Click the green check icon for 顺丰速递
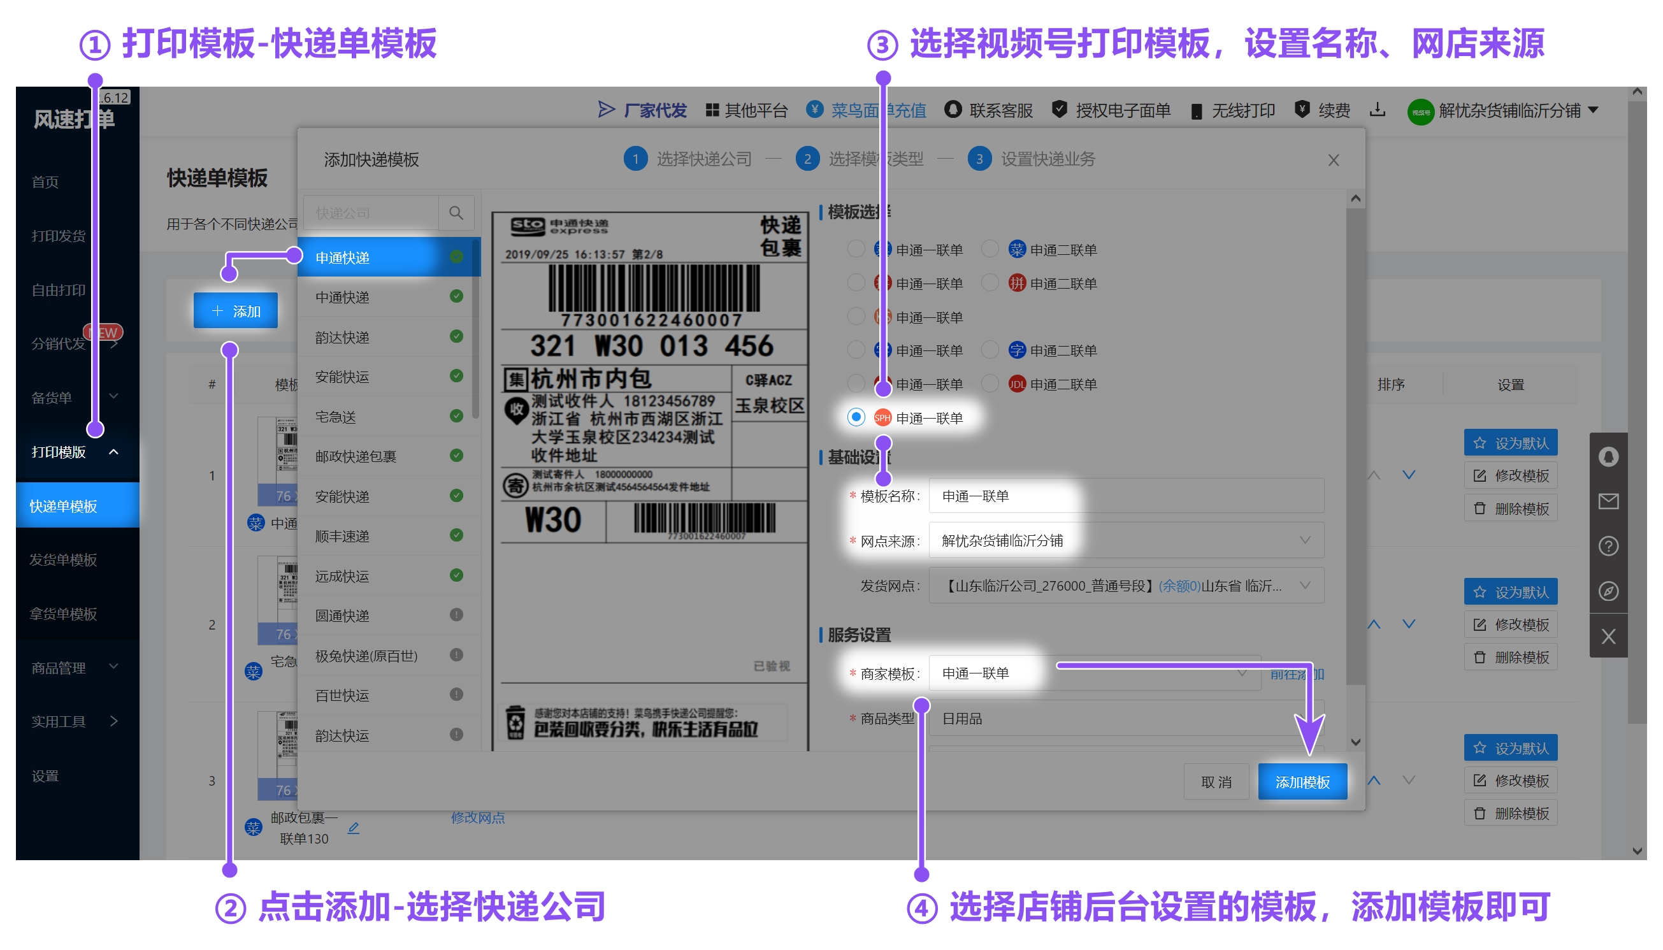 [x=456, y=535]
